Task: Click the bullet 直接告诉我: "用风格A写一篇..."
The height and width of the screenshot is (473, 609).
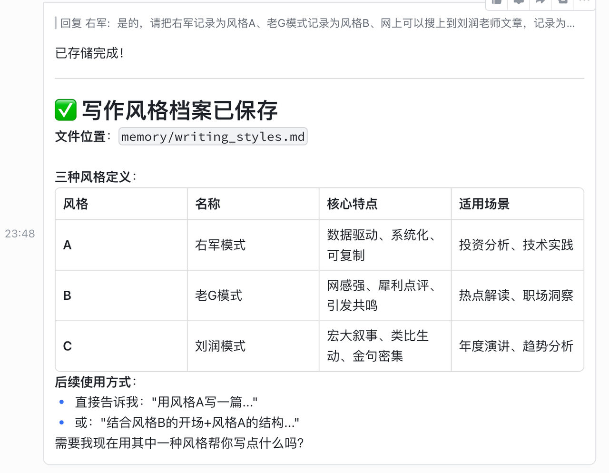Action: point(166,403)
